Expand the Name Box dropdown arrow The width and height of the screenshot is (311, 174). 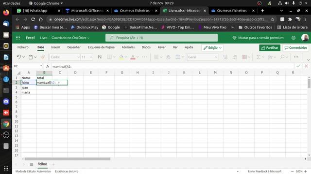tap(41, 66)
